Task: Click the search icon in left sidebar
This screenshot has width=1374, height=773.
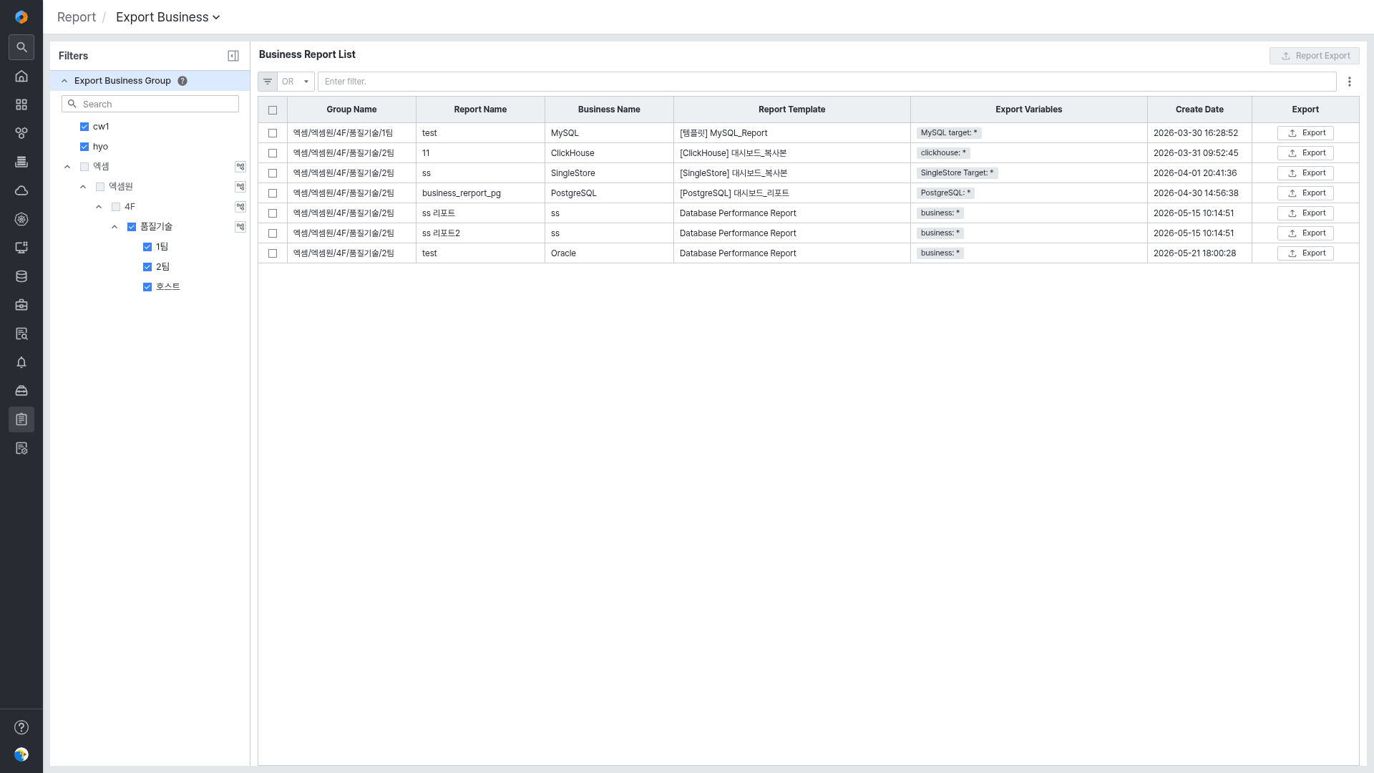Action: click(x=21, y=47)
